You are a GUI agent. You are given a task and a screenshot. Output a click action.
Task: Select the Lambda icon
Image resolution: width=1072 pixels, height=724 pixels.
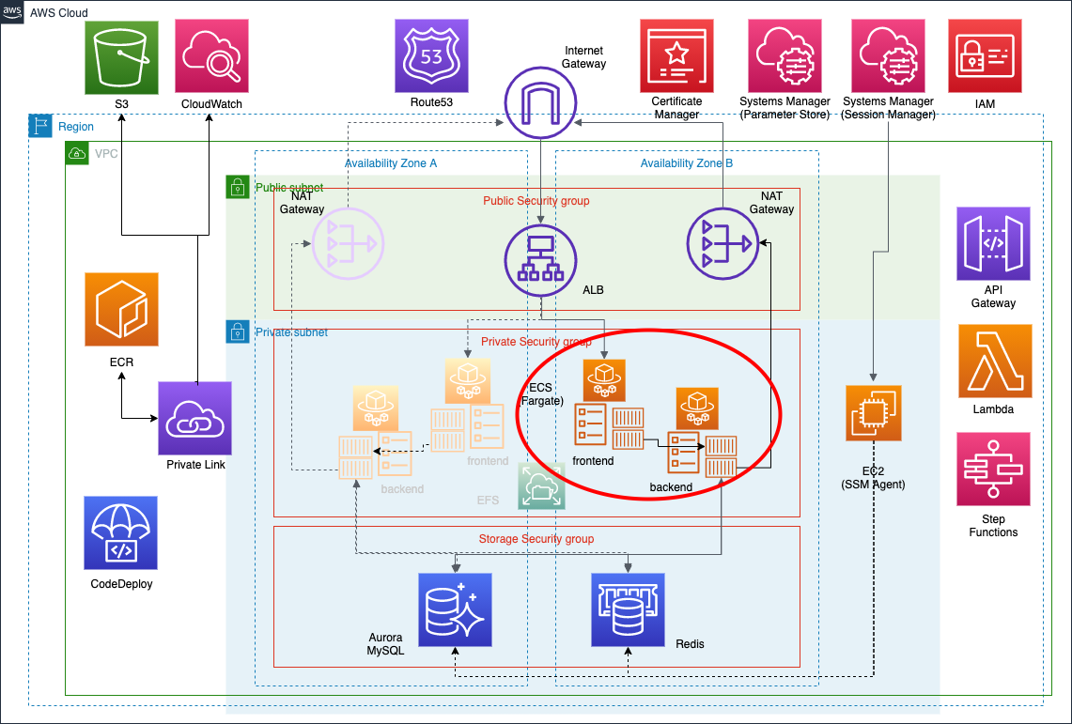point(995,361)
